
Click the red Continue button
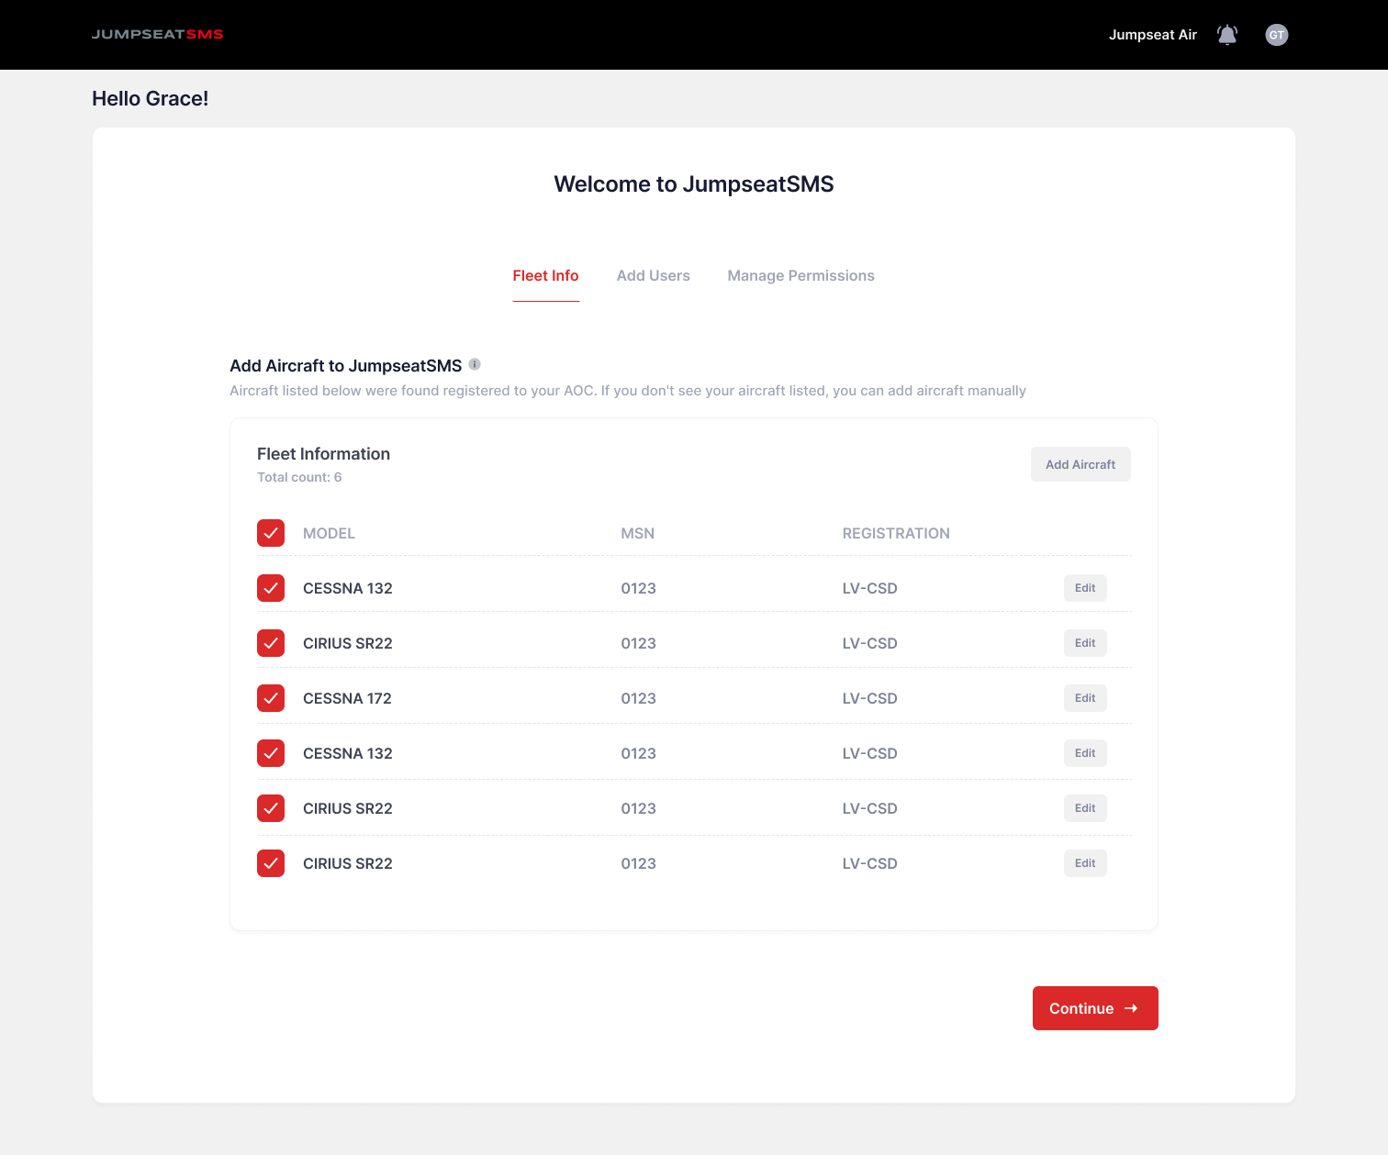(1094, 1008)
